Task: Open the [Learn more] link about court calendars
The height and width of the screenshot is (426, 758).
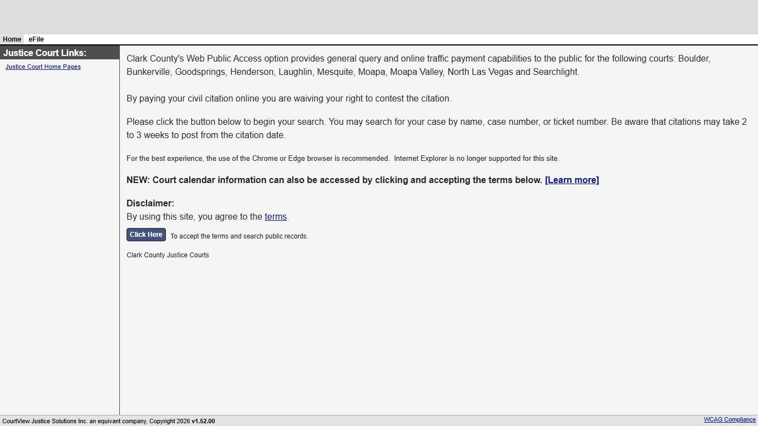Action: click(572, 180)
